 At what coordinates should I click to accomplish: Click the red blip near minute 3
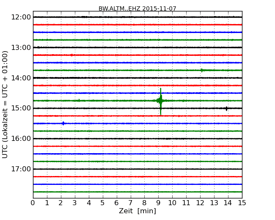pyautogui.click(x=71, y=55)
